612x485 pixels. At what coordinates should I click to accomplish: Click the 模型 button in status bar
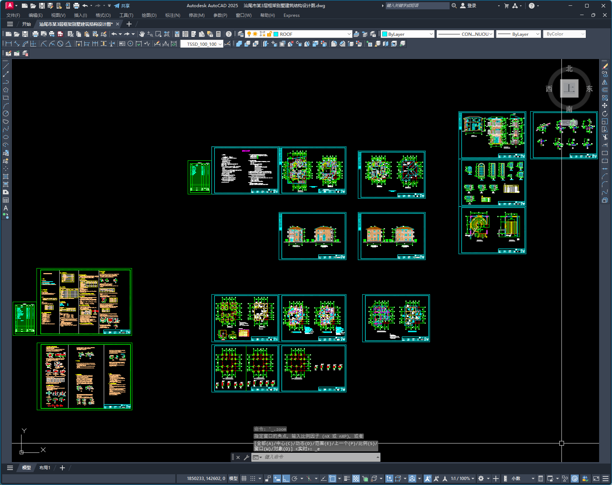(x=233, y=479)
